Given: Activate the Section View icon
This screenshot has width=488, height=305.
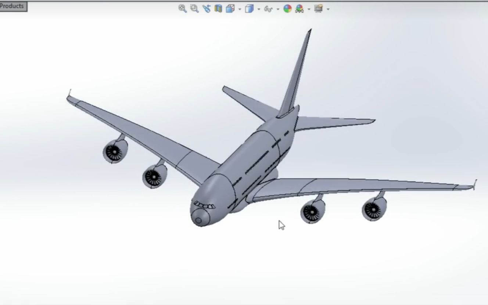Looking at the screenshot, I should point(218,8).
